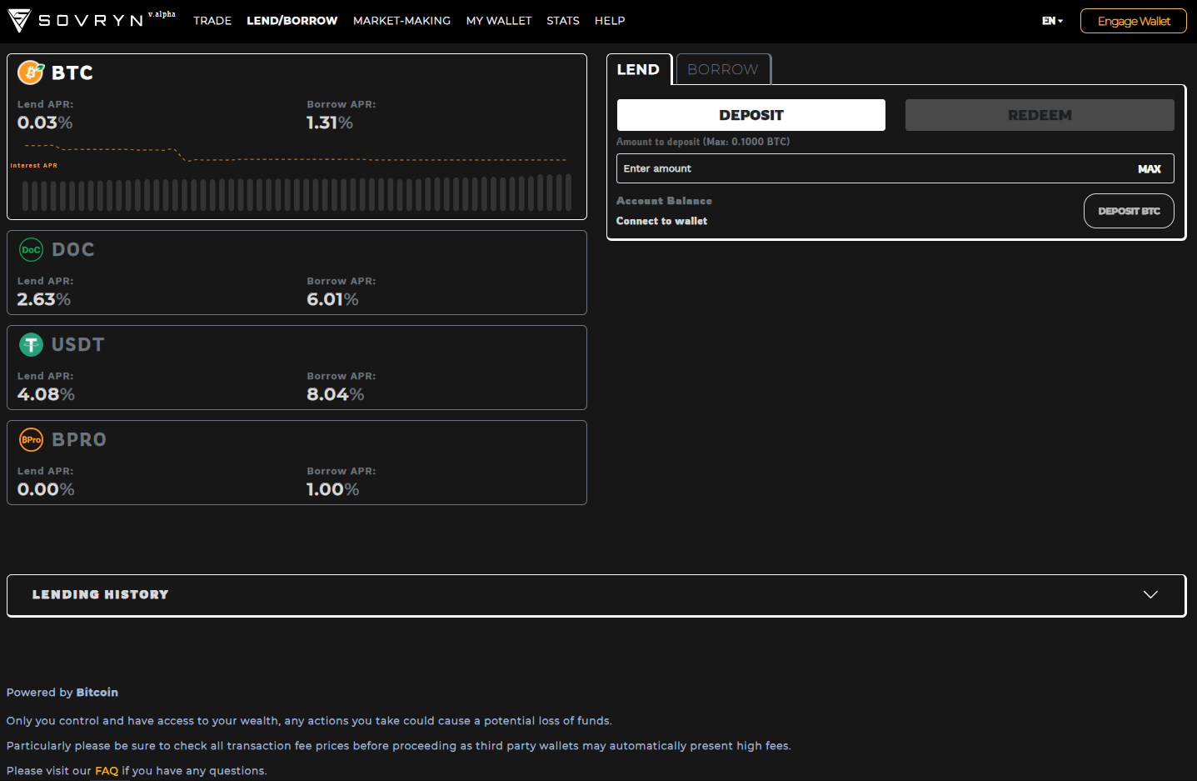Select the USDT lending pool card
Viewport: 1197px width, 781px height.
point(297,368)
